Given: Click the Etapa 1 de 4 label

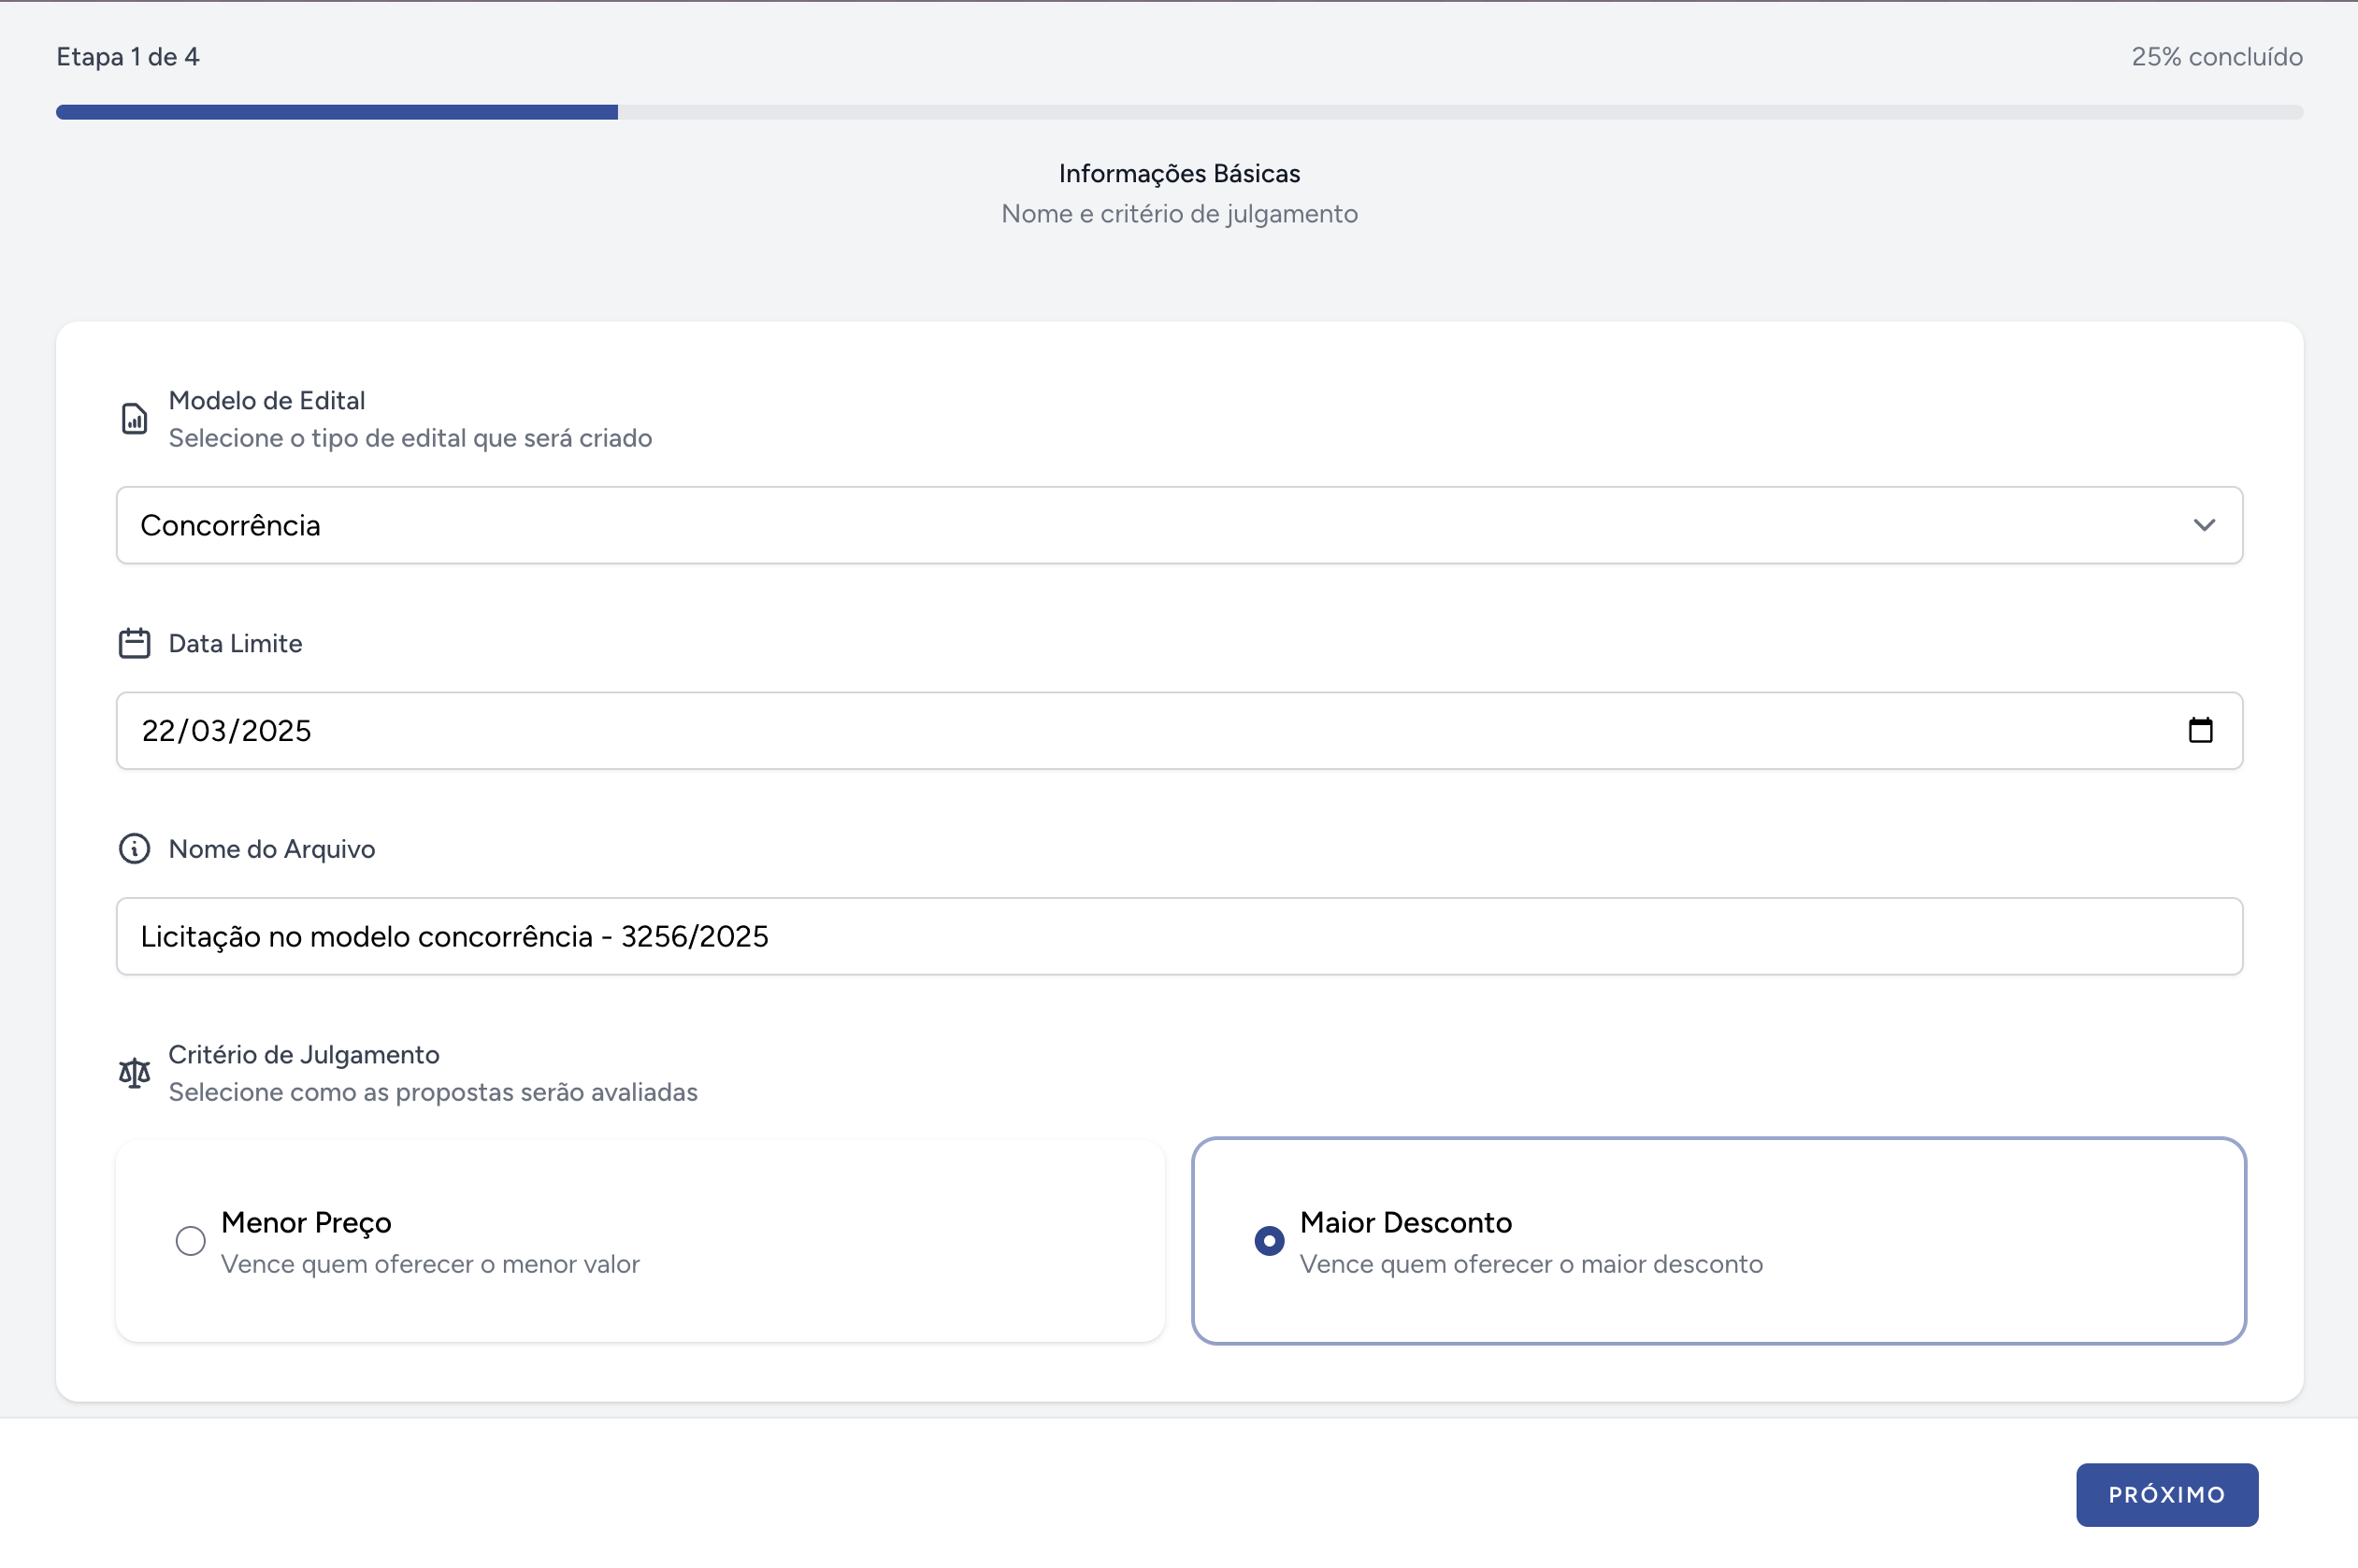Looking at the screenshot, I should click(128, 57).
